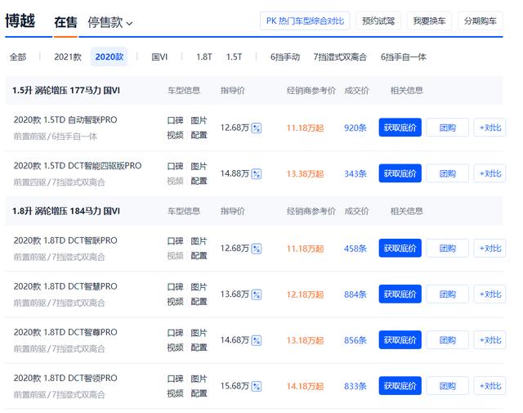Open 口碑 for 1.8TD DCT智尊PRO
The image size is (523, 413).
(176, 333)
